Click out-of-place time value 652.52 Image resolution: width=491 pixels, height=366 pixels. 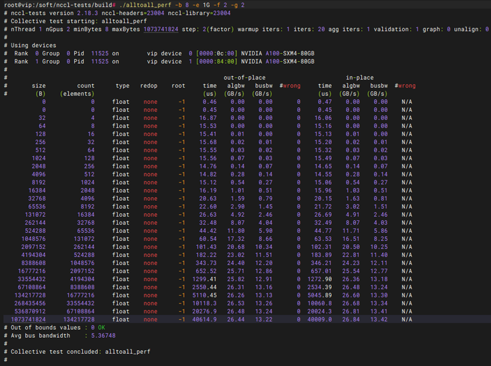206,271
